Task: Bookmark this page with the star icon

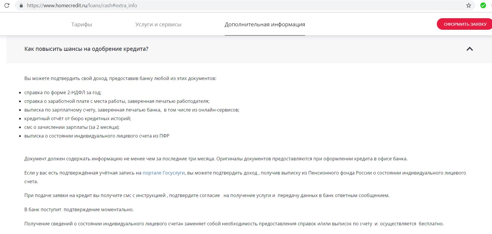Action: 469,5
